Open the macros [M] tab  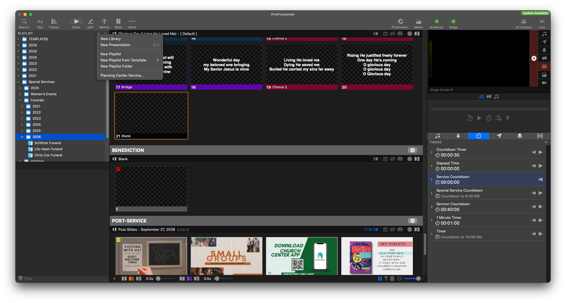(x=540, y=136)
